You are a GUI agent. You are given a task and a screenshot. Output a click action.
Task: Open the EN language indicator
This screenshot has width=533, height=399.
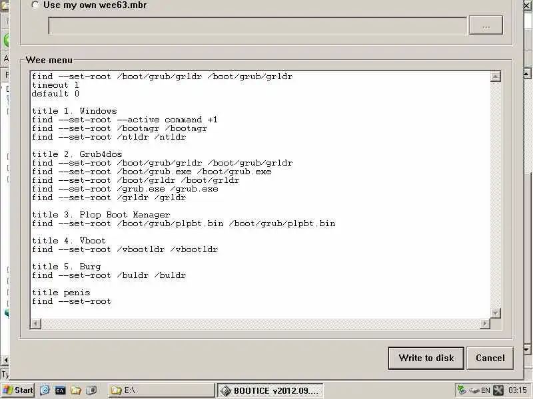[486, 390]
